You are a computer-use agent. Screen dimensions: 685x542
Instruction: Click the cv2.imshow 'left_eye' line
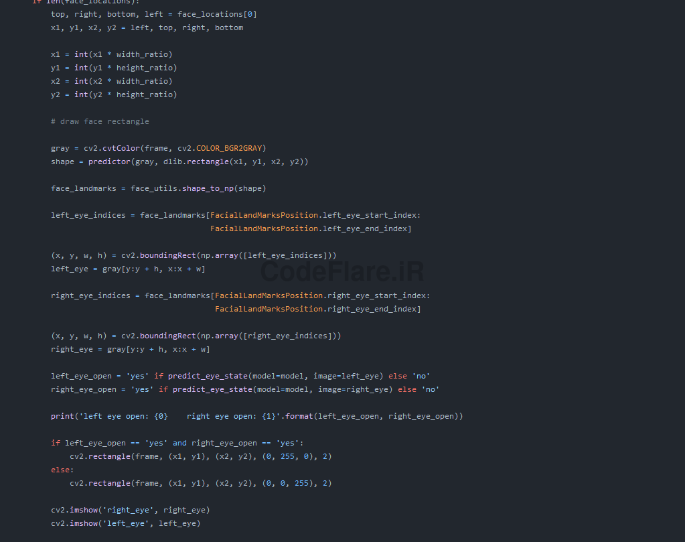coord(125,523)
